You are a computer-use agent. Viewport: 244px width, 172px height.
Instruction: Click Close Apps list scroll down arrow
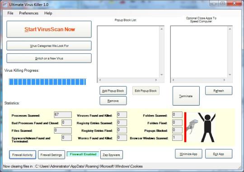pos(230,74)
